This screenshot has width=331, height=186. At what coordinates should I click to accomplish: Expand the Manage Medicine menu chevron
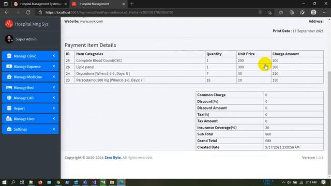tap(54, 77)
